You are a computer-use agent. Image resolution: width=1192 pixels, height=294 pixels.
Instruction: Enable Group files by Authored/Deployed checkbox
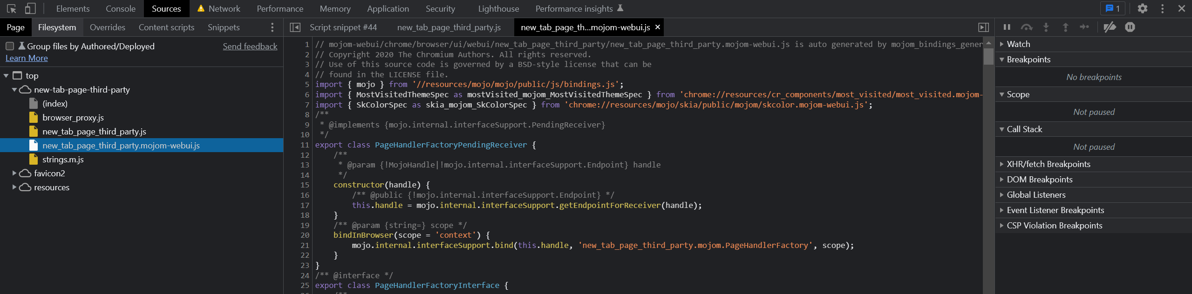10,46
